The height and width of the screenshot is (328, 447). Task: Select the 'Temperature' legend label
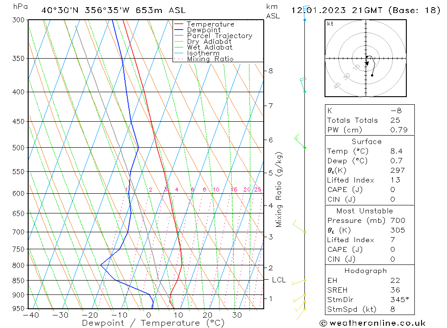pyautogui.click(x=211, y=24)
